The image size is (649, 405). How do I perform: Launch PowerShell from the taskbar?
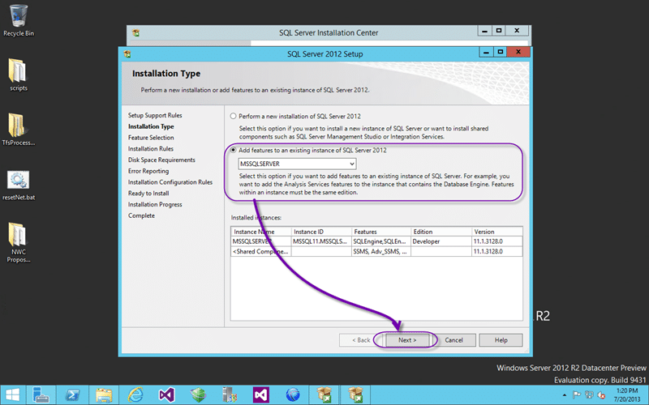coord(72,395)
